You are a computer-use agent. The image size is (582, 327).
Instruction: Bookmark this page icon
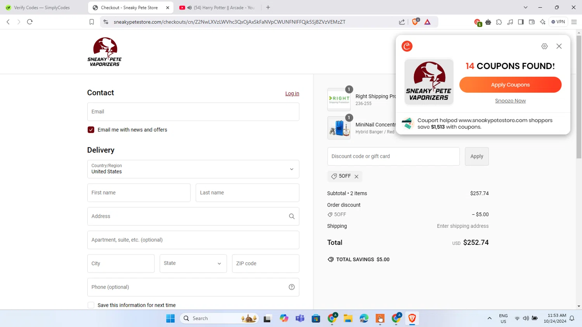[92, 22]
